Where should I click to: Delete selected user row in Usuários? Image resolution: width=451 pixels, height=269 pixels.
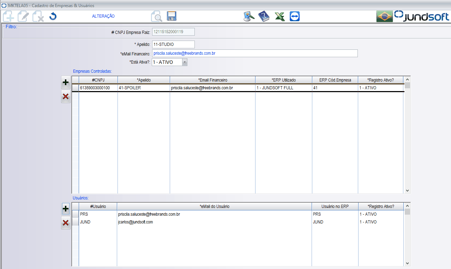coord(65,223)
